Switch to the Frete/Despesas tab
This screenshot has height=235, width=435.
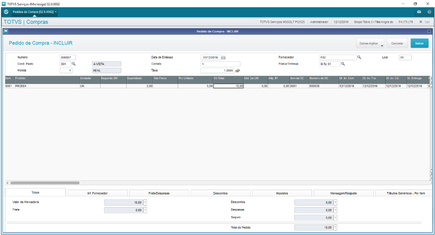[159, 193]
